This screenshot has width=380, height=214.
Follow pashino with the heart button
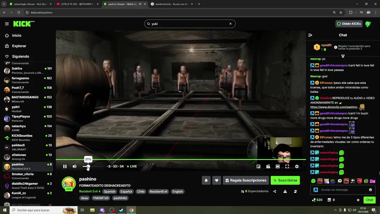(217, 180)
